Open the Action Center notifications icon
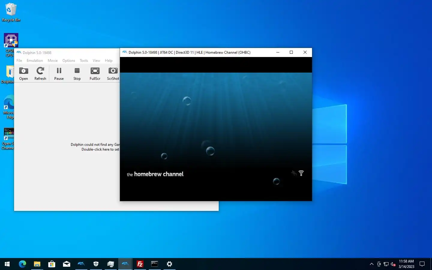 422,264
